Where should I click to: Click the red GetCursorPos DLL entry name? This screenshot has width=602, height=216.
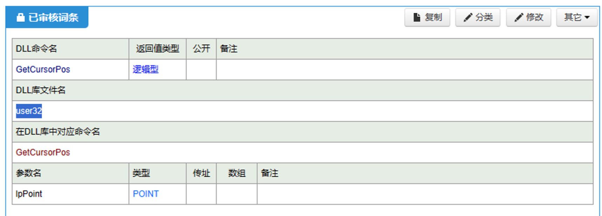point(43,152)
